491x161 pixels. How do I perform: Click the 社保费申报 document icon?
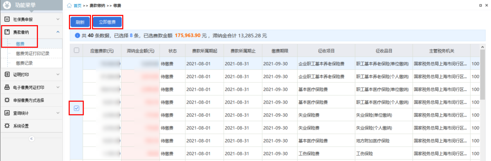(x=7, y=19)
